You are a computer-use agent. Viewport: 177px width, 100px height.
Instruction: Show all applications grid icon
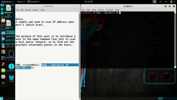[x=3, y=83]
